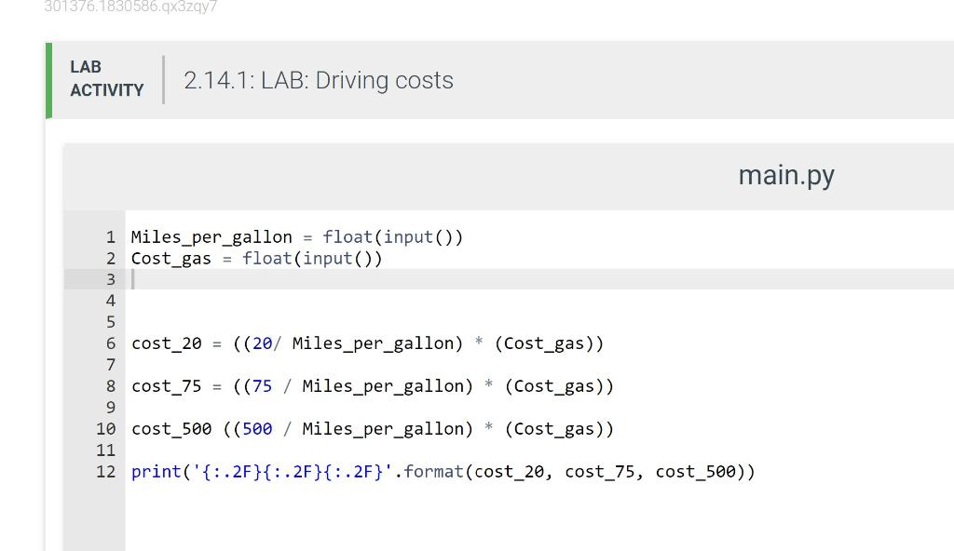Click the main.py file tab label
Image resolution: width=954 pixels, height=551 pixels.
pyautogui.click(x=785, y=174)
